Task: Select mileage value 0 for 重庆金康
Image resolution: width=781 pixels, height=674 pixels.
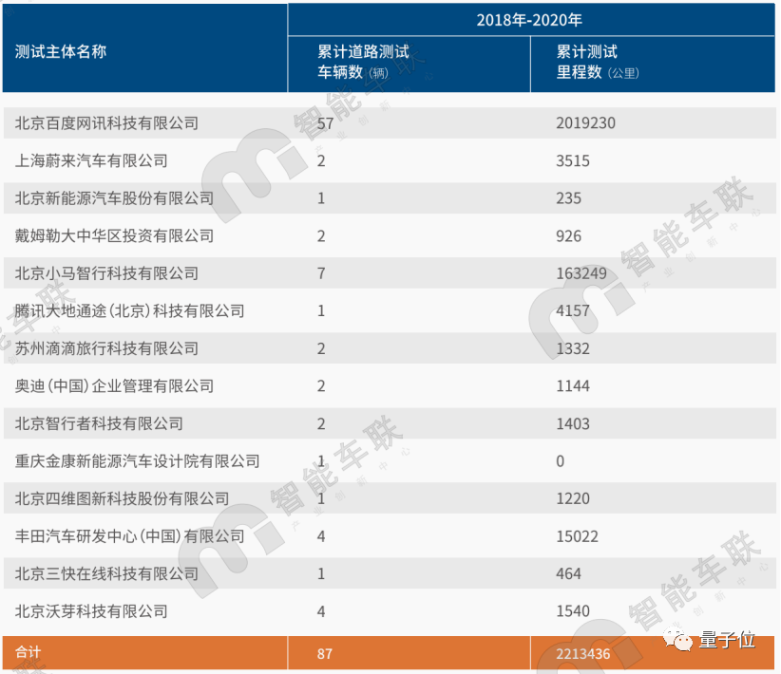Action: [x=561, y=461]
